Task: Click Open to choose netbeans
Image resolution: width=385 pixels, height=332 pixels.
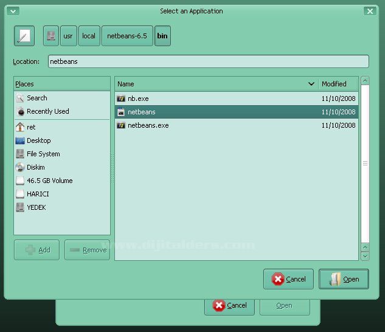Action: point(344,279)
